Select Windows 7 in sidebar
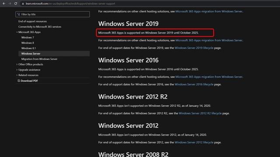Screen dimensions: 280x157 [x=28, y=38]
